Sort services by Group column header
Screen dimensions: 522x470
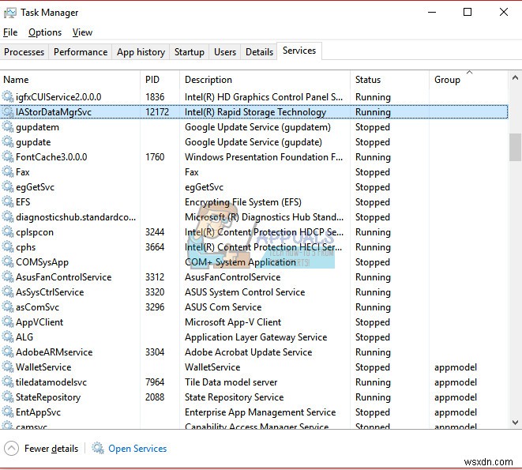coord(447,80)
